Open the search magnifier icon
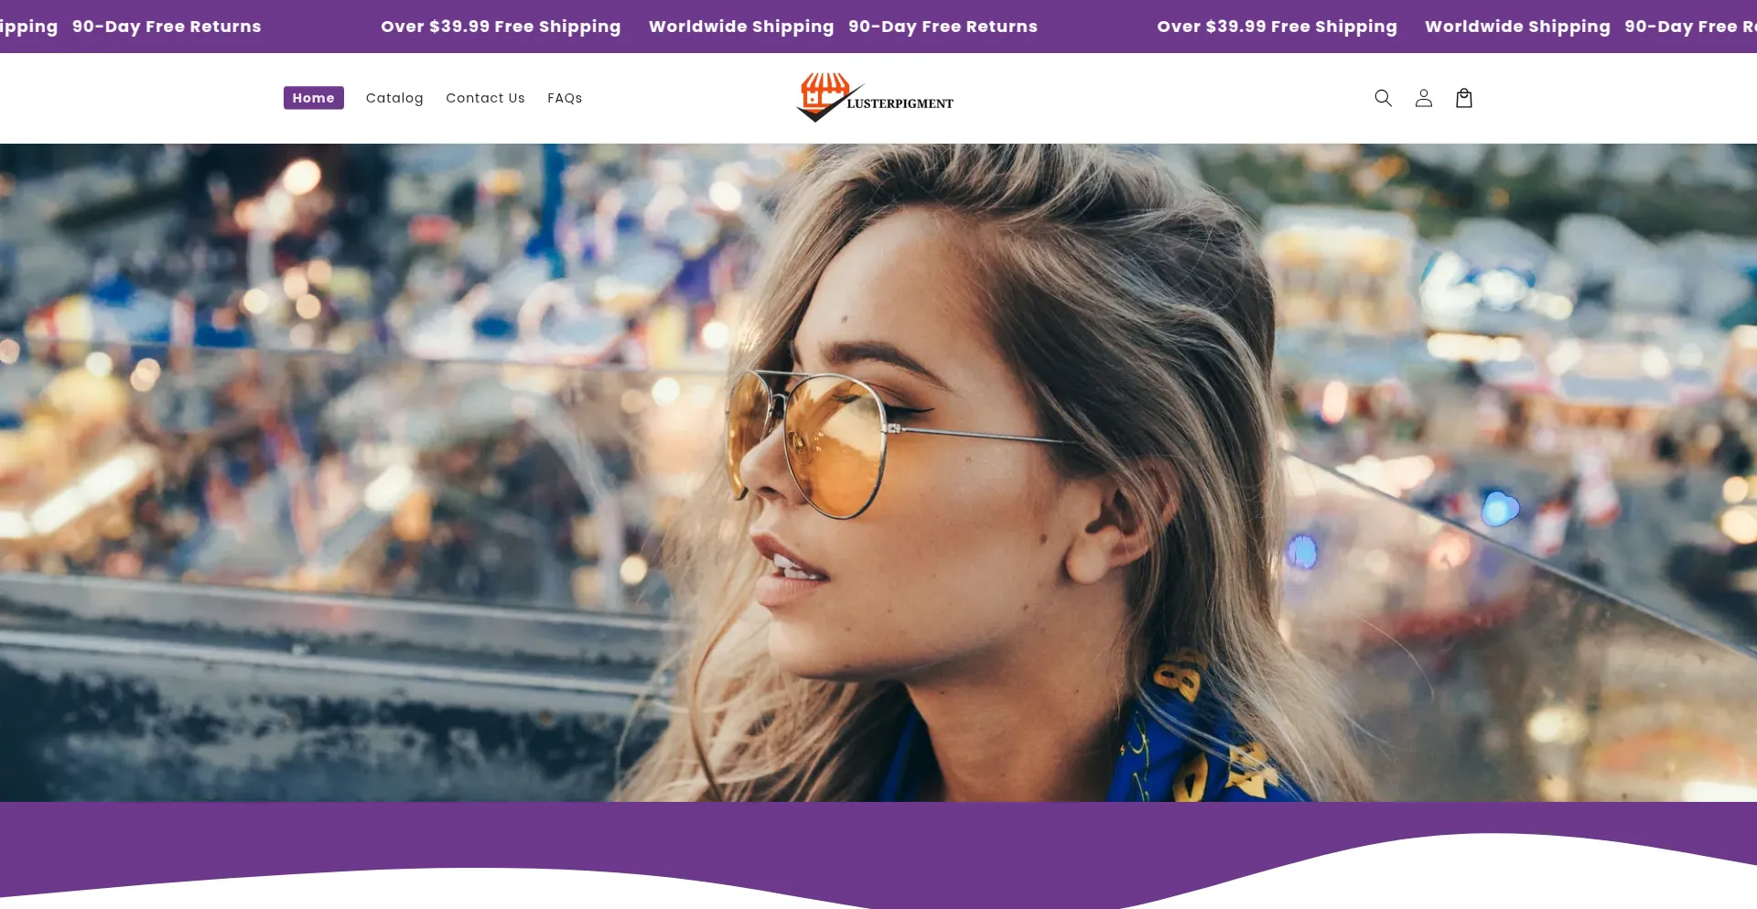The width and height of the screenshot is (1757, 909). point(1383,98)
